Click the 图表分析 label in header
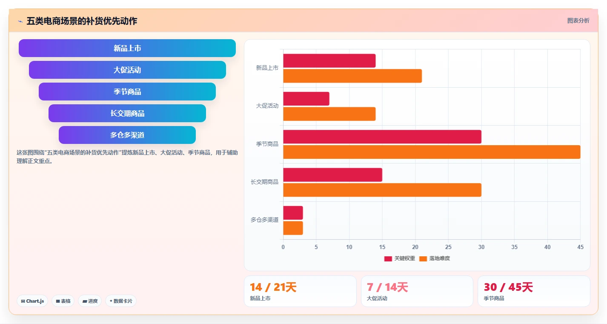 578,20
